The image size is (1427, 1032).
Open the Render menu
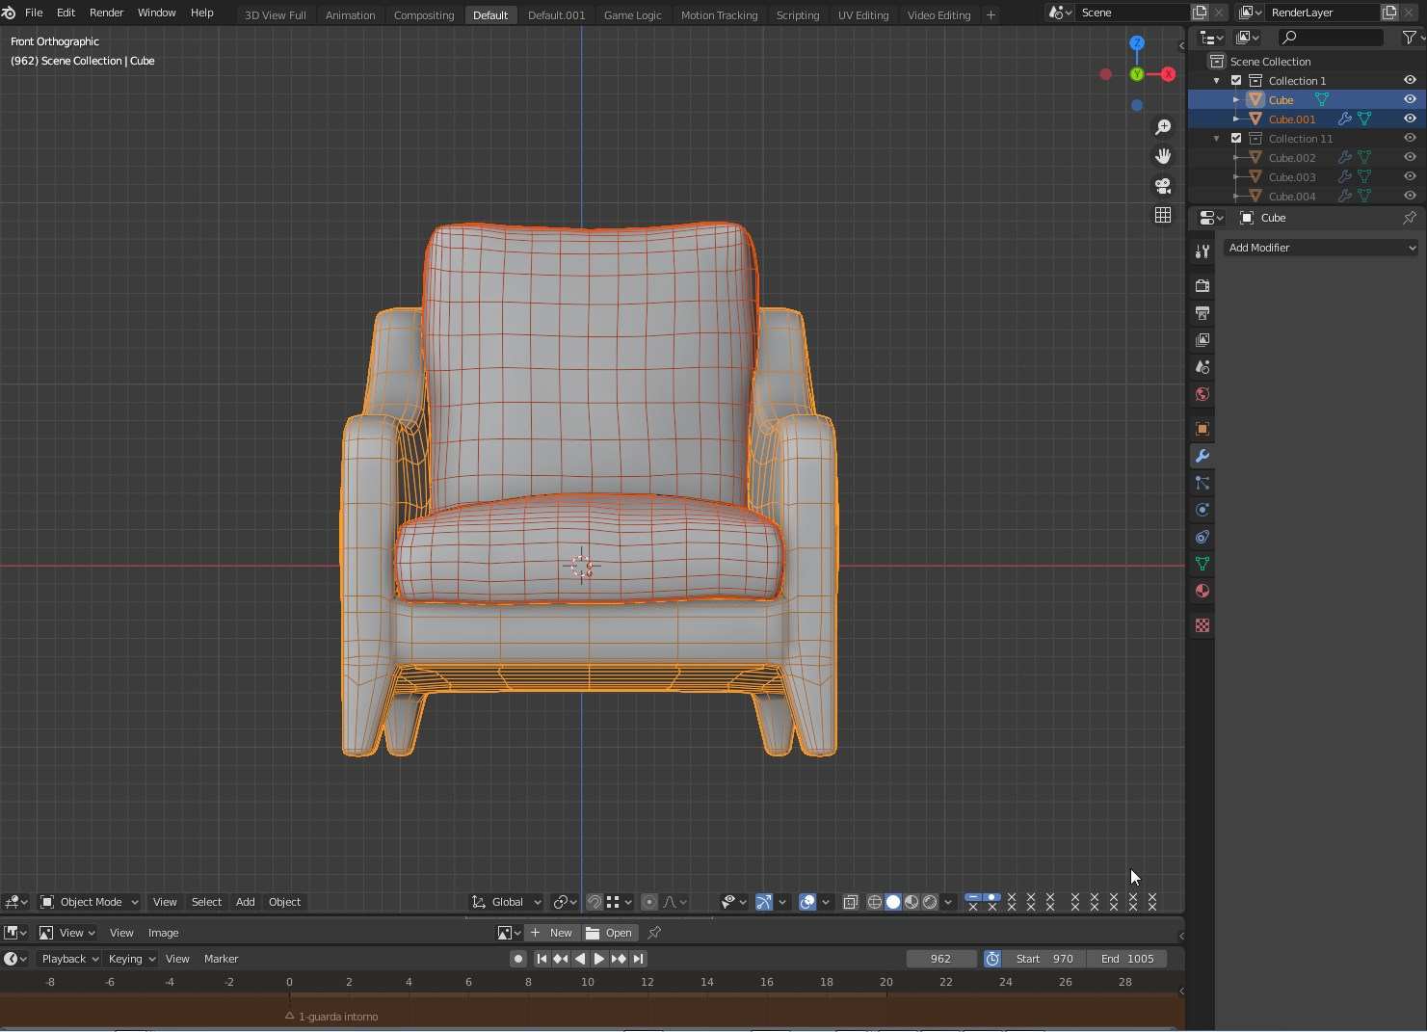click(106, 13)
